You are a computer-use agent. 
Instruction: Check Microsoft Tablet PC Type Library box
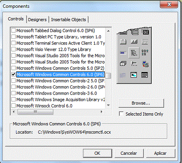14,37
